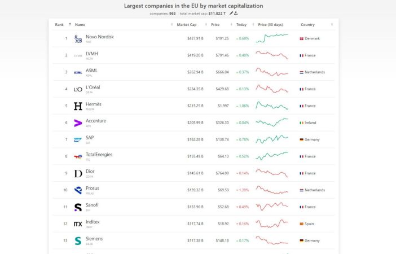Viewport: 396px width, 254px height.
Task: Click the TotalEnergies logo icon
Action: click(x=78, y=156)
